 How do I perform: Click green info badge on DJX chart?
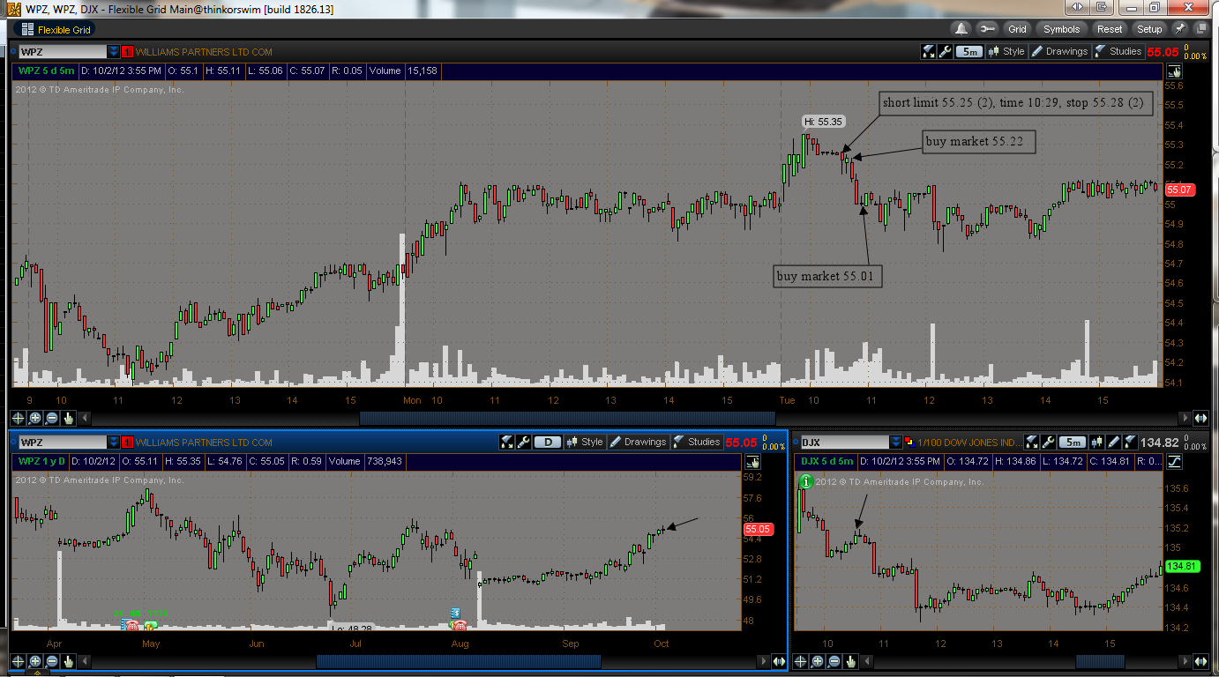pyautogui.click(x=805, y=481)
